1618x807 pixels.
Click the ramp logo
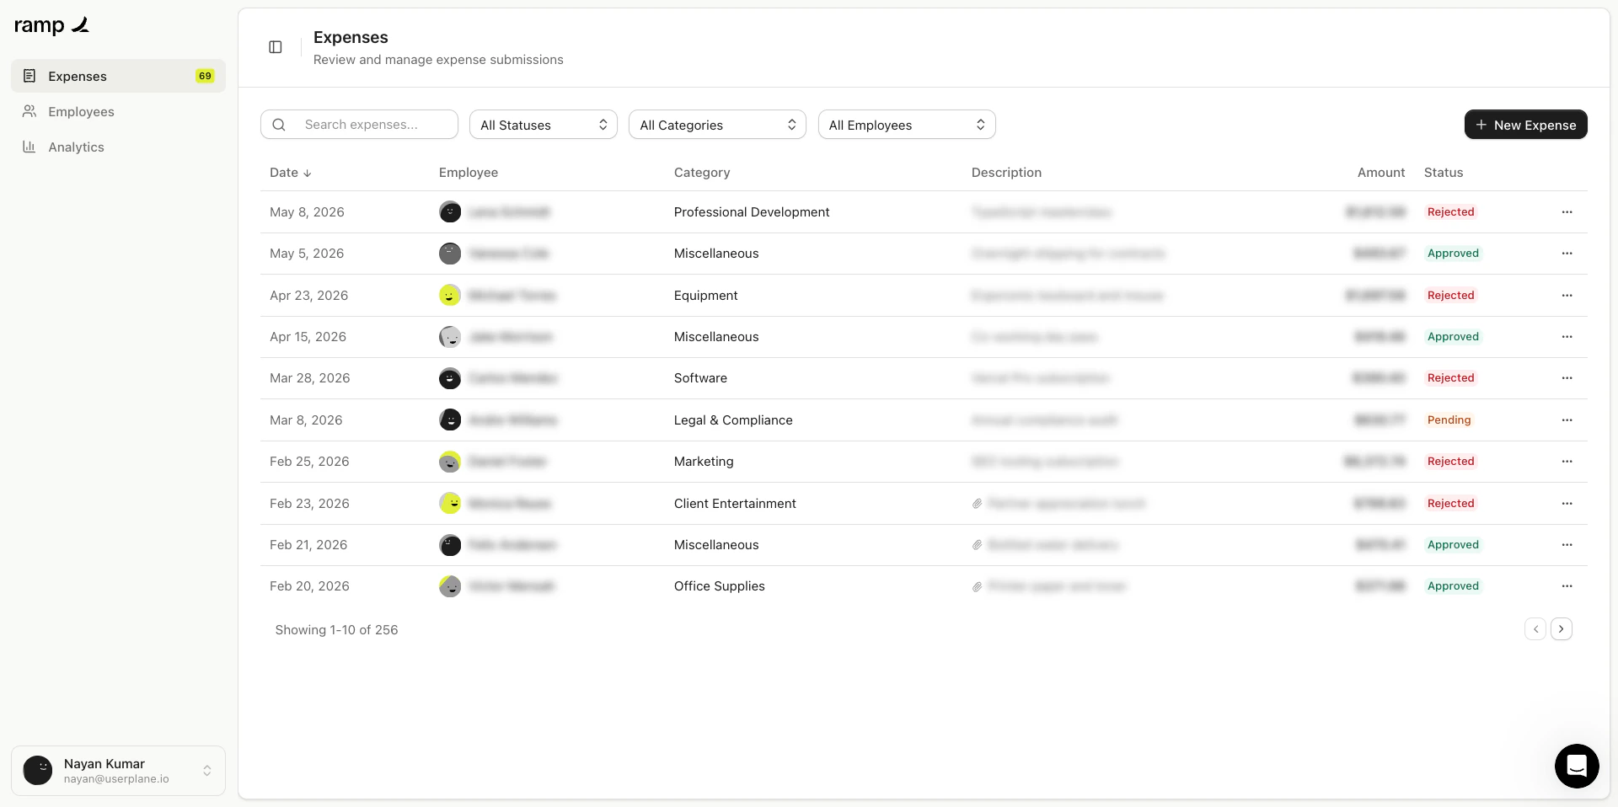[x=51, y=25]
